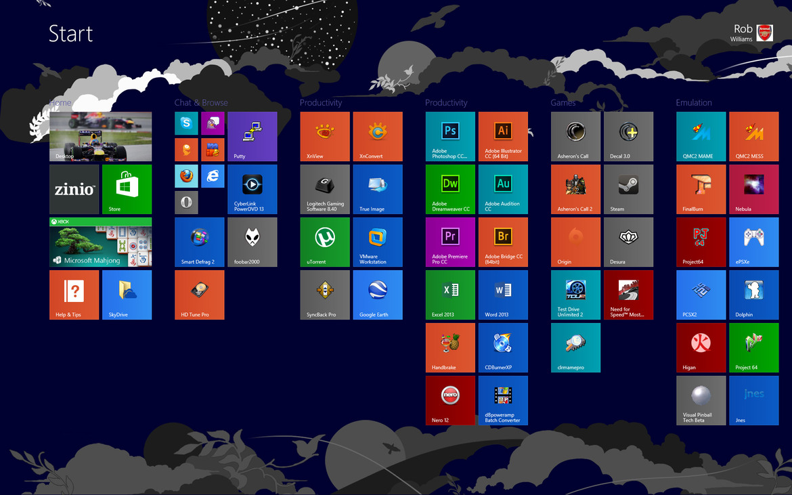
Task: Launch the Adobe Illustrator CC tile
Action: click(503, 136)
